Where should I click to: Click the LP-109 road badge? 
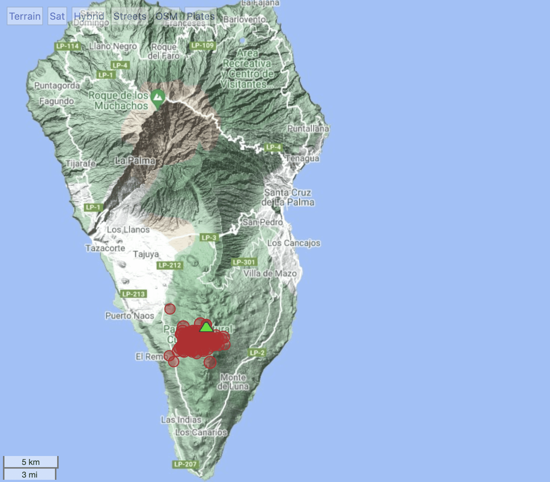click(202, 45)
